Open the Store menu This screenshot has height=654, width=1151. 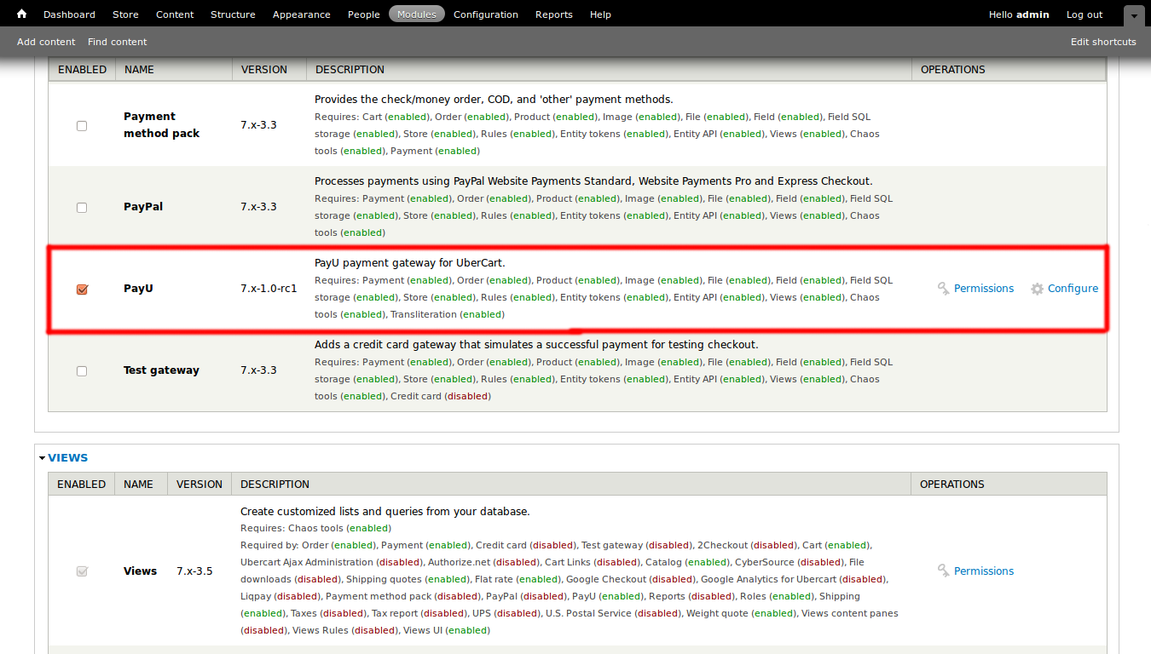tap(125, 14)
